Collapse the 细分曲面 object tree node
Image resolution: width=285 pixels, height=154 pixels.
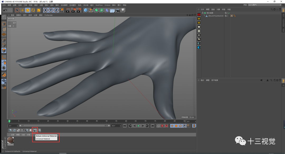tap(203, 13)
